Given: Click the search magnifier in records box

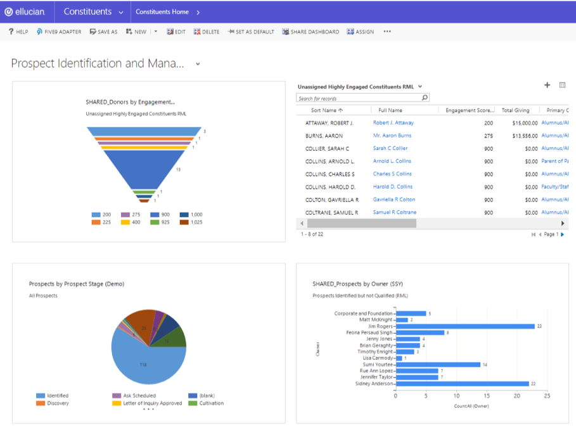Looking at the screenshot, I should coord(425,98).
